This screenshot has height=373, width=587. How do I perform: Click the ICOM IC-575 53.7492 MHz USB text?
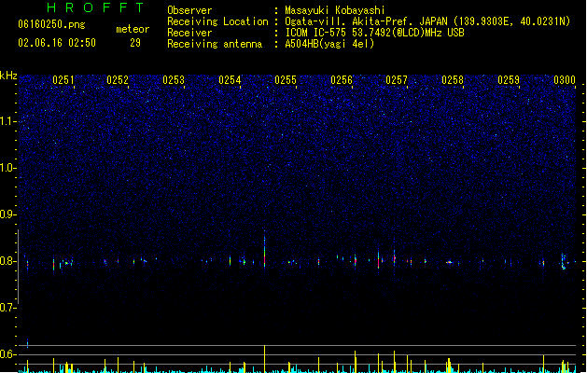375,33
